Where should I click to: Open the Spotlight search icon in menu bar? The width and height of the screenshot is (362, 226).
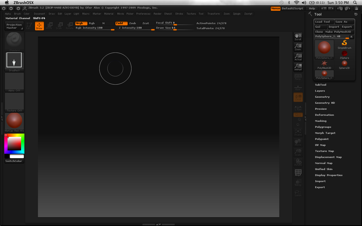[355, 3]
